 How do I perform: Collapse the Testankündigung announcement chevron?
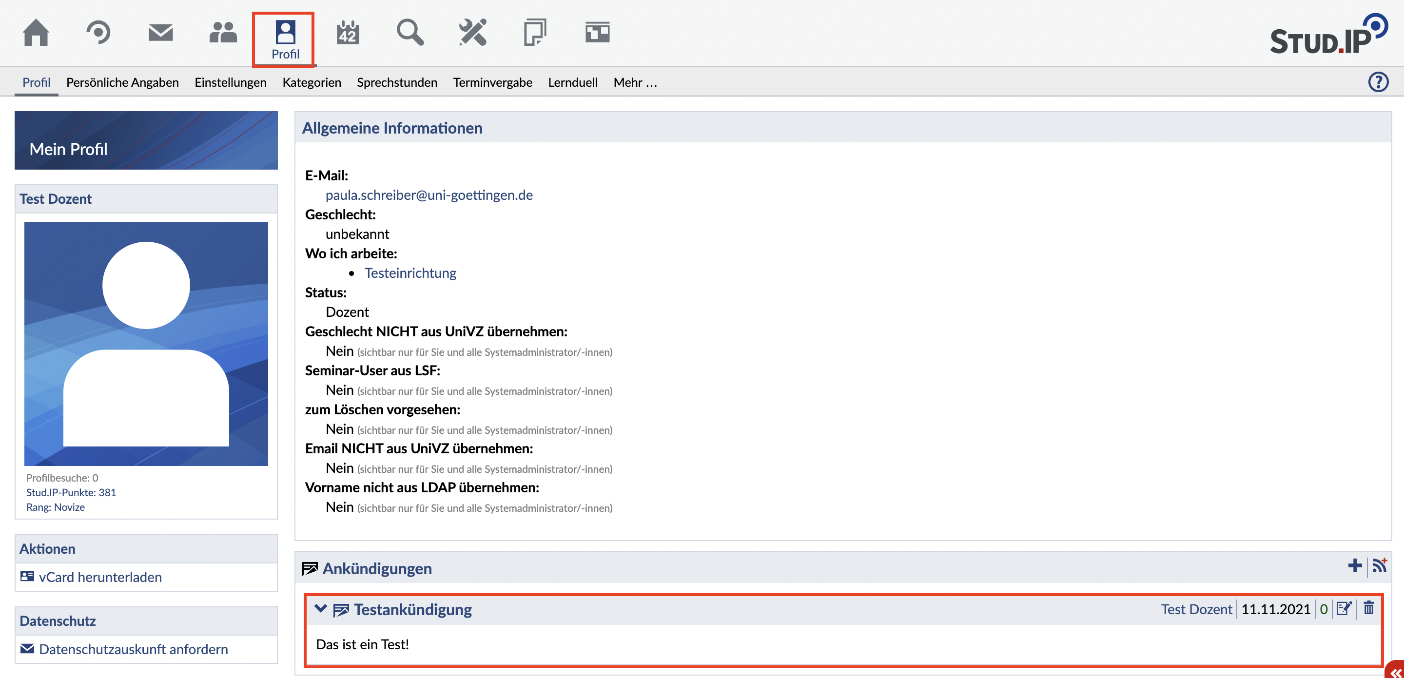tap(320, 608)
